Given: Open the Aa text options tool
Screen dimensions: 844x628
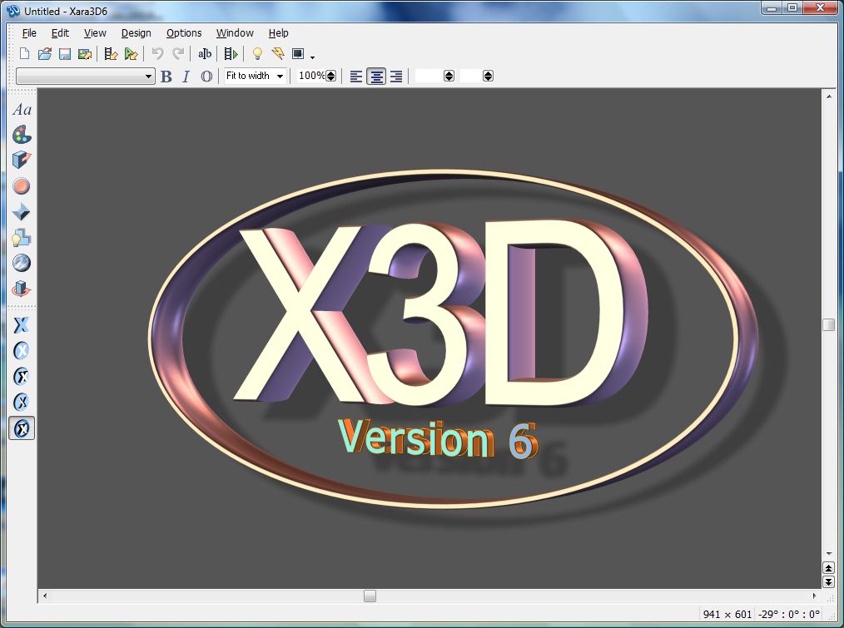Looking at the screenshot, I should coord(22,109).
